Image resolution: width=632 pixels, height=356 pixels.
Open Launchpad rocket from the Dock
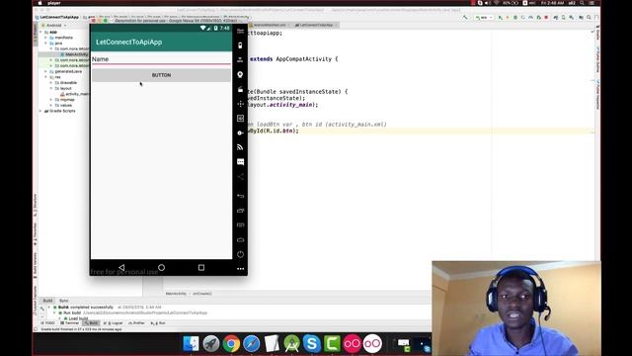(211, 343)
